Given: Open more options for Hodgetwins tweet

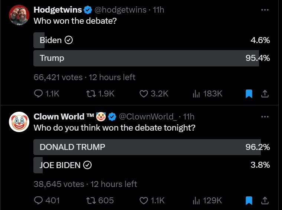Looking at the screenshot, I should [265, 10].
